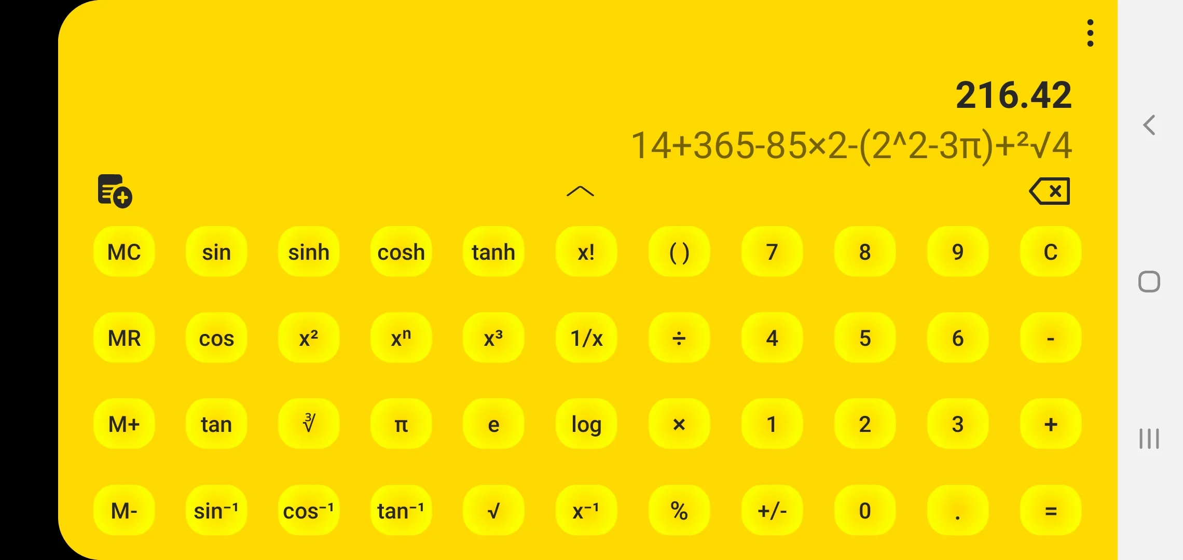The height and width of the screenshot is (560, 1183).
Task: Open the memory recall MR function
Action: 125,338
